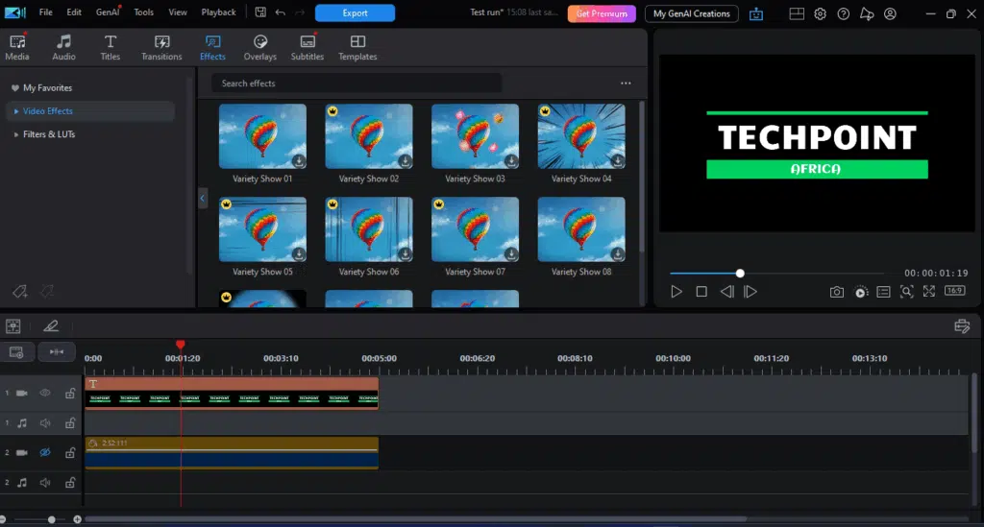
Task: Open the Templates room
Action: (x=357, y=48)
